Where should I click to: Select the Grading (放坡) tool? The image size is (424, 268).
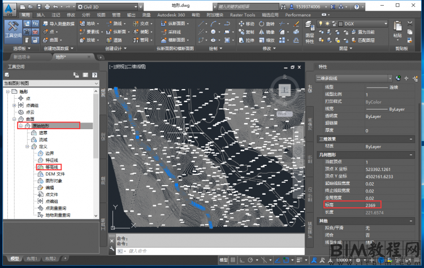click(x=89, y=40)
